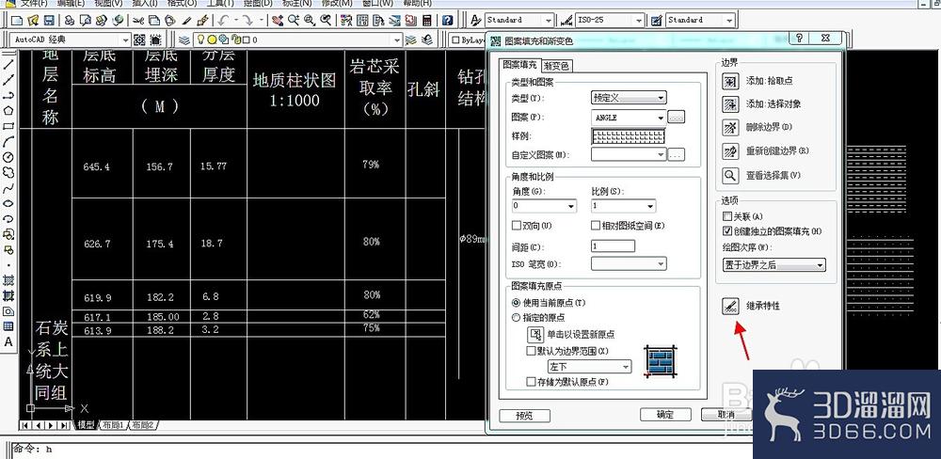Viewport: 941px width, 459px height.
Task: Toggle Store as default origin checkbox
Action: click(x=531, y=381)
